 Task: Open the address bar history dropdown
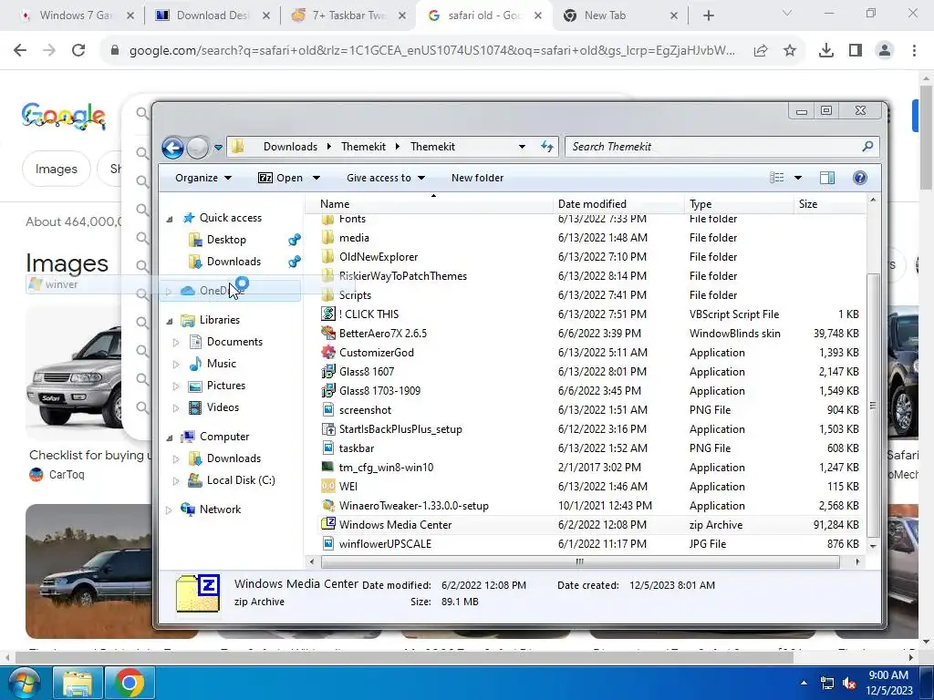[522, 147]
